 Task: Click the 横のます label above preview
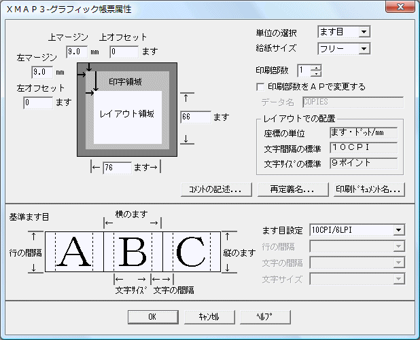[132, 214]
